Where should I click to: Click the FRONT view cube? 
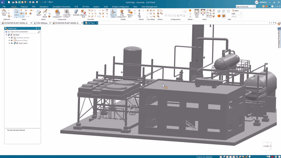267,146
